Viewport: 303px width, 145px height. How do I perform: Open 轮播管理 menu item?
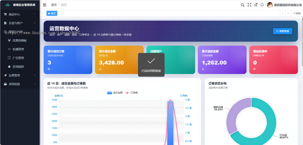click(x=18, y=49)
